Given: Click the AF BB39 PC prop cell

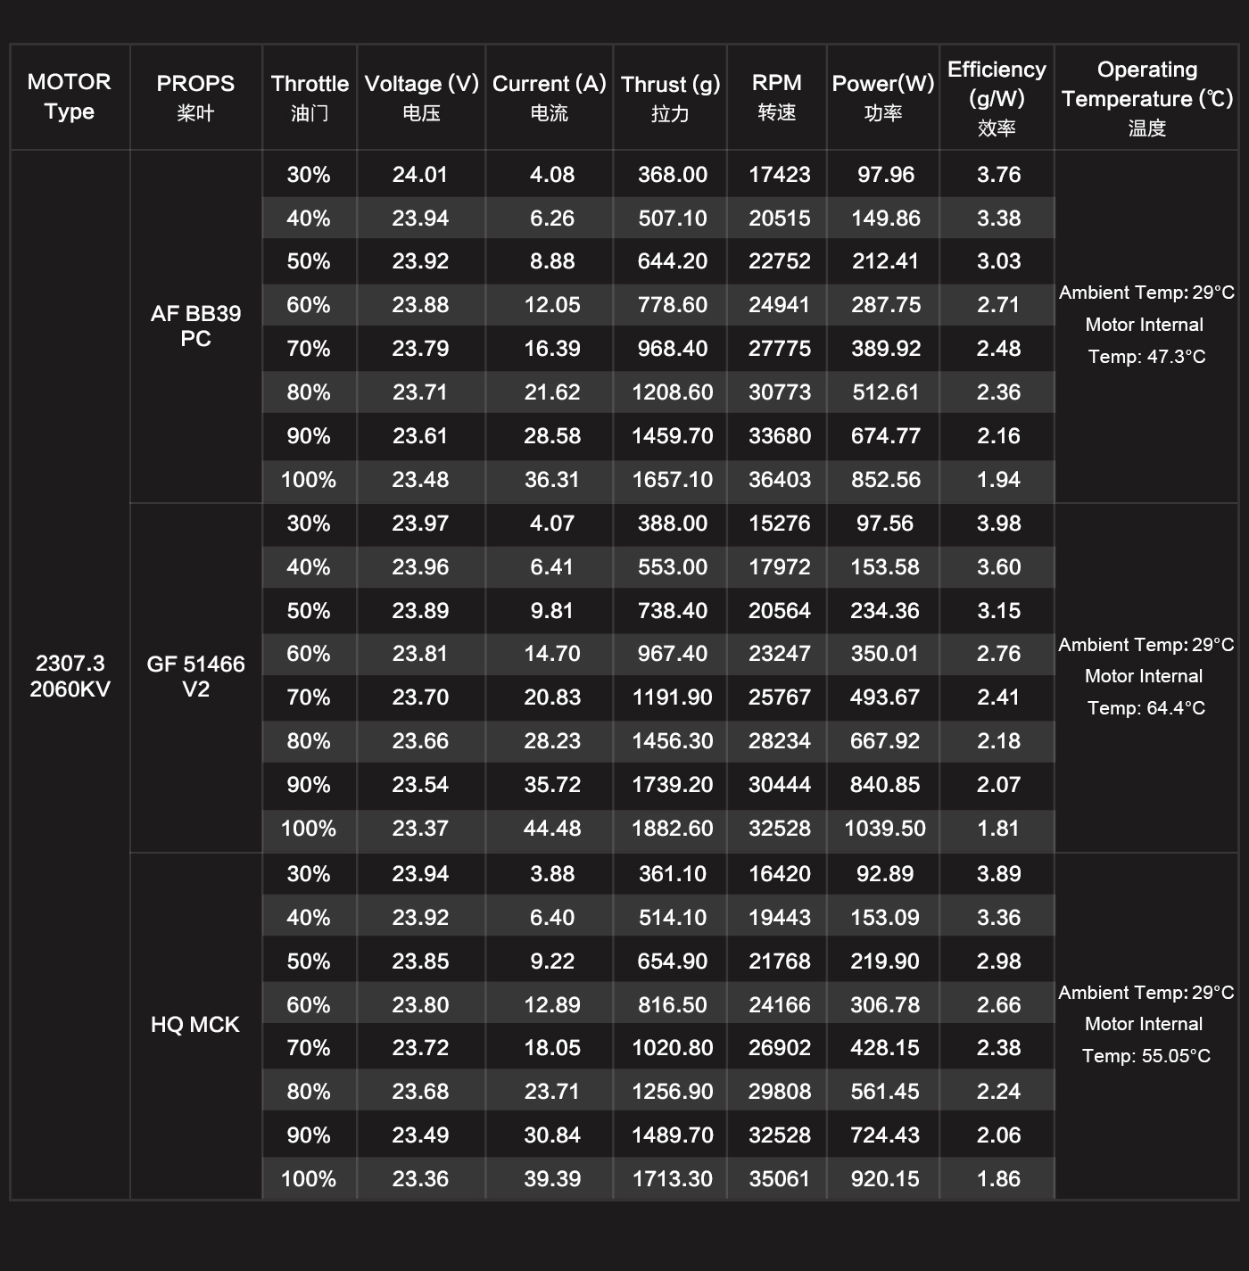Looking at the screenshot, I should (x=195, y=326).
